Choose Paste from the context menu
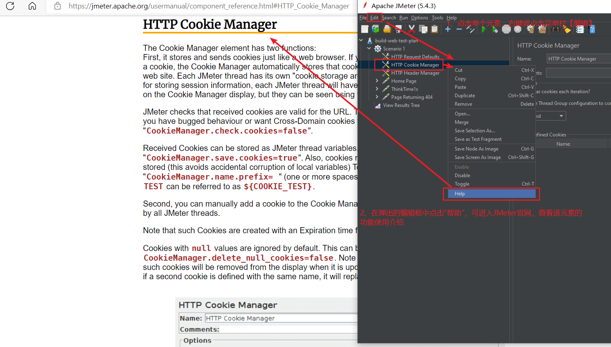 (492, 87)
